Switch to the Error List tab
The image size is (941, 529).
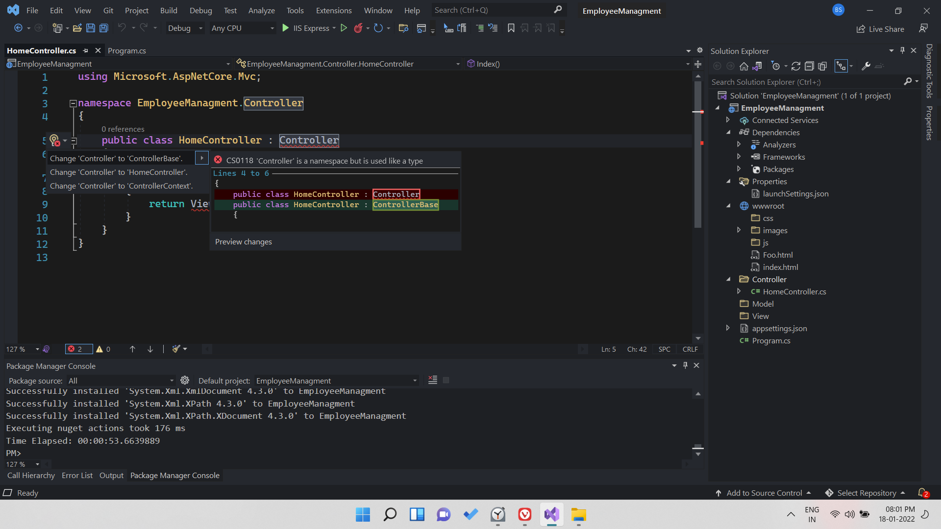tap(77, 475)
